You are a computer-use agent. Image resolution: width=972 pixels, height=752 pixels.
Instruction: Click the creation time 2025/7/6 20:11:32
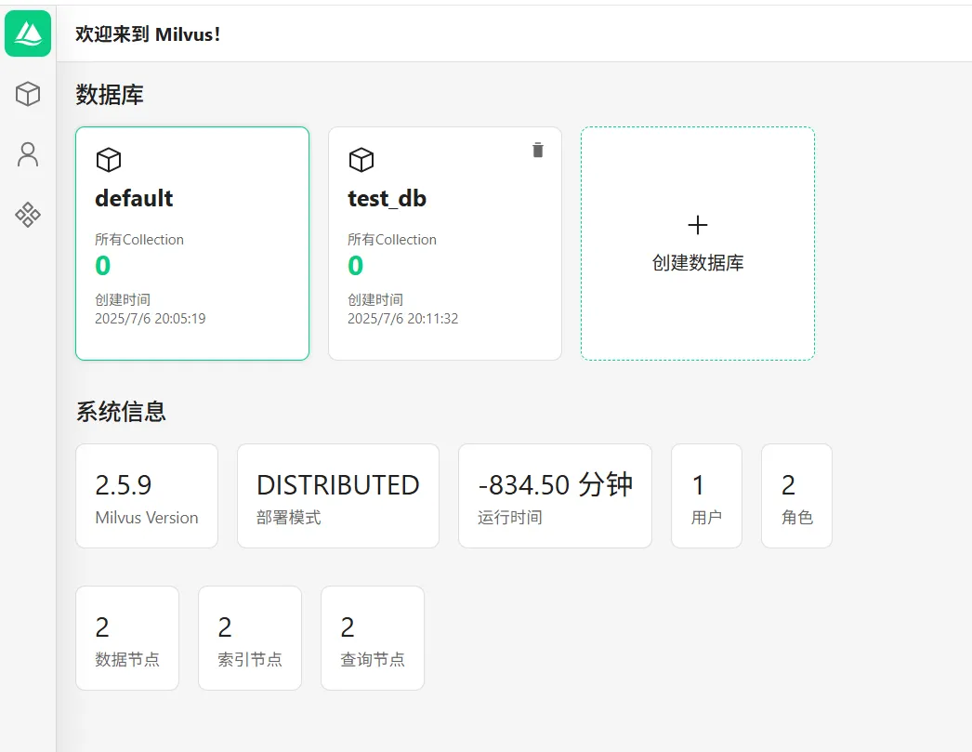pyautogui.click(x=403, y=319)
